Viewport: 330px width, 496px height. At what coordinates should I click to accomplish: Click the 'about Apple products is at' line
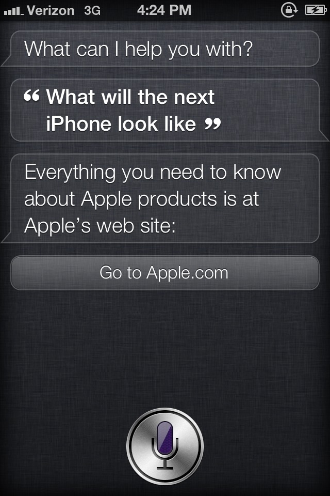[x=142, y=199]
